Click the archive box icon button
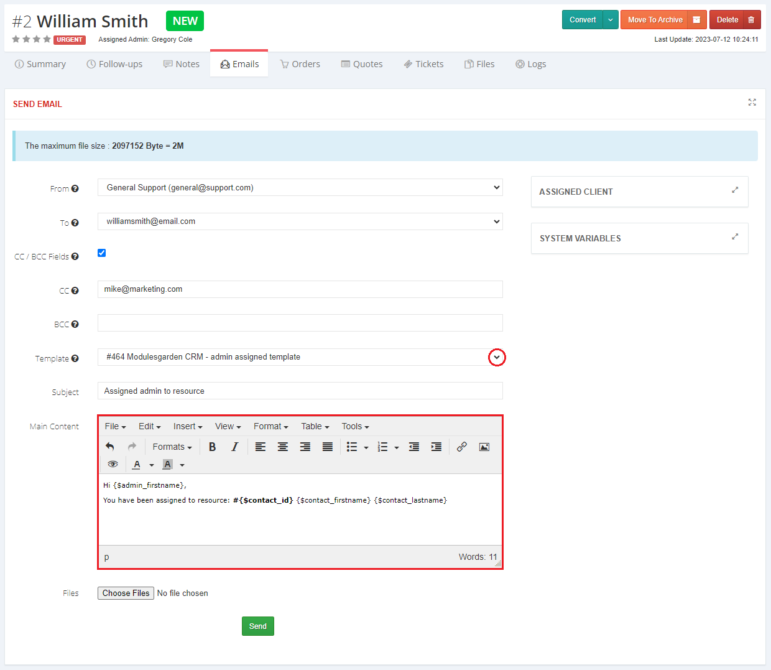The width and height of the screenshot is (771, 670). coord(696,20)
